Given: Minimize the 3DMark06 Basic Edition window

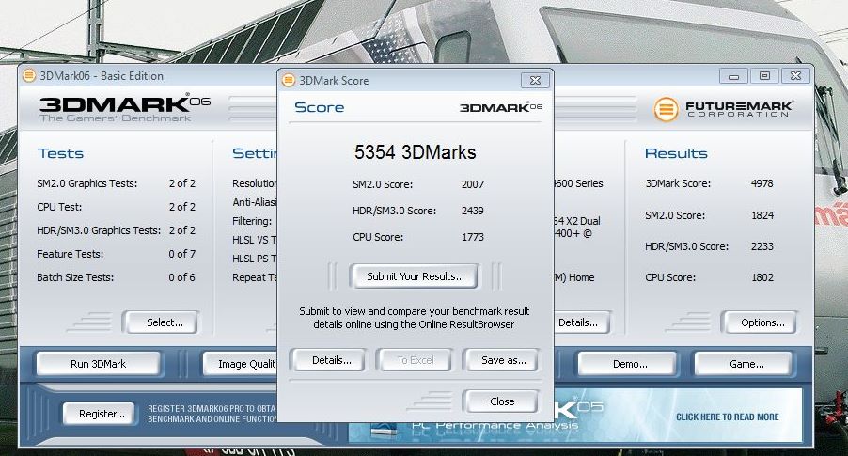Looking at the screenshot, I should click(733, 76).
